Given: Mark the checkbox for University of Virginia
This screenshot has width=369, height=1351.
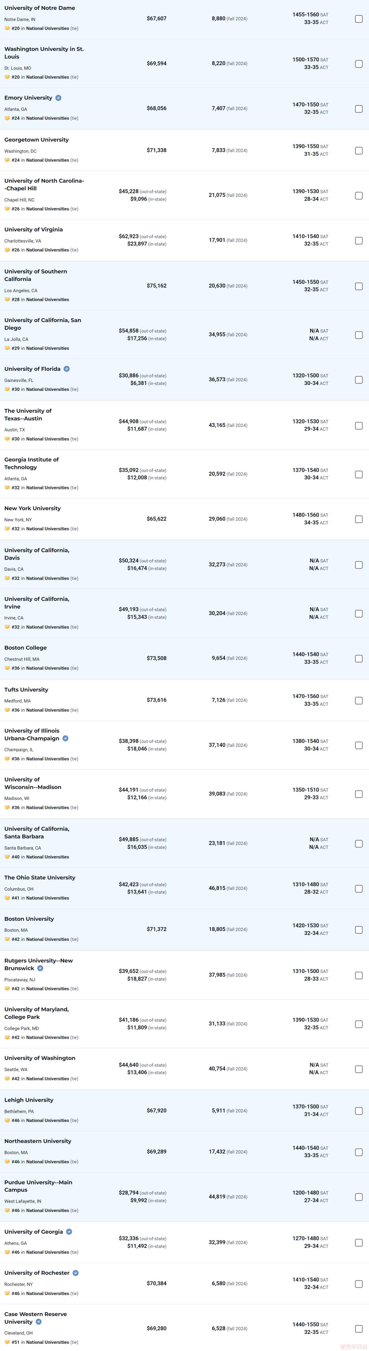Looking at the screenshot, I should (x=358, y=241).
